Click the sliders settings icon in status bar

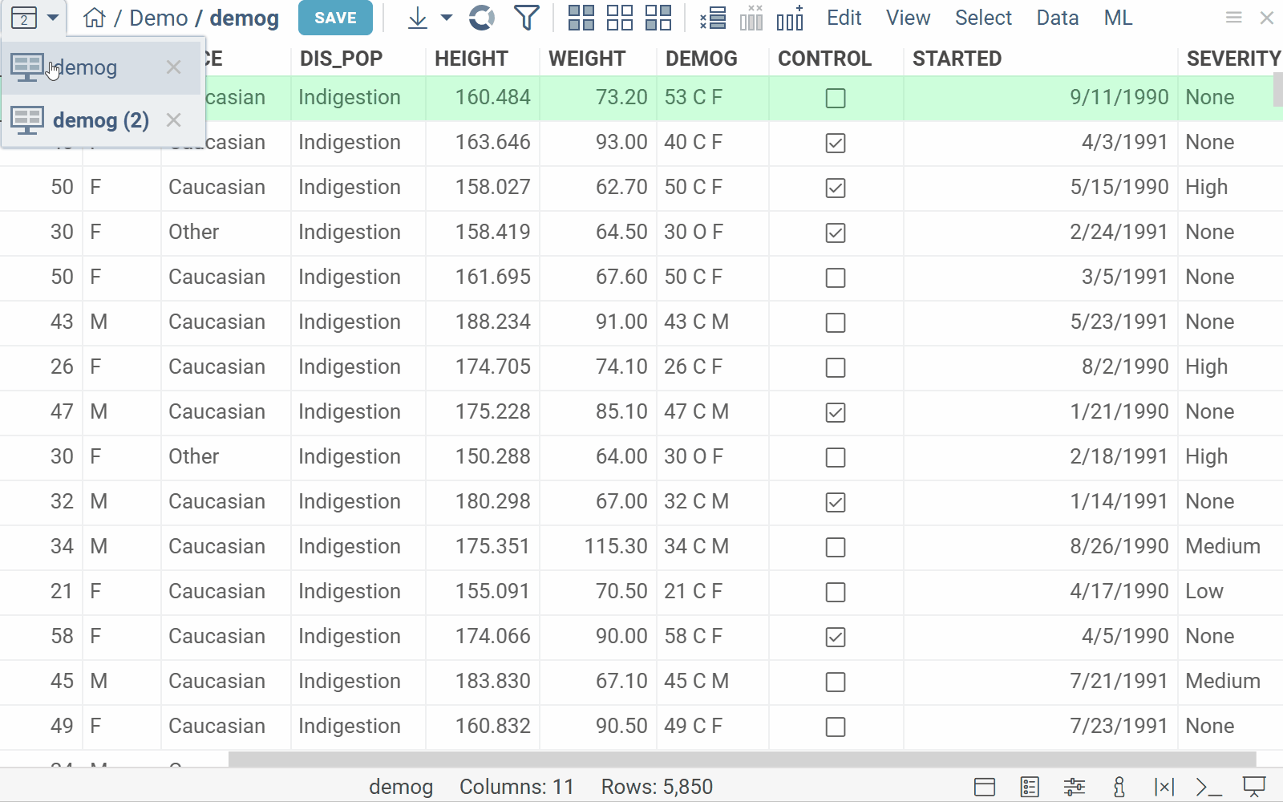pos(1074,787)
